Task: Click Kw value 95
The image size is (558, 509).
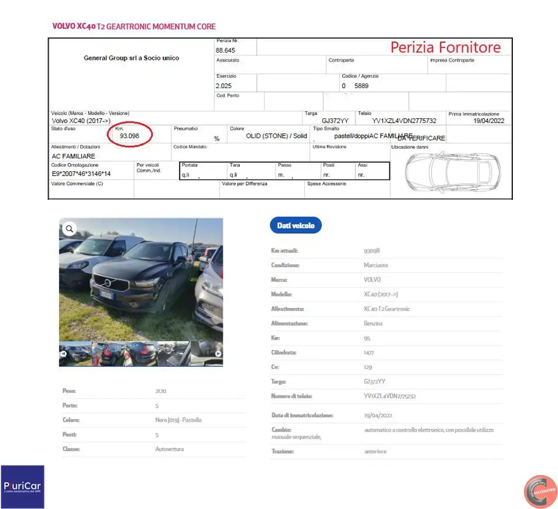Action: point(367,338)
